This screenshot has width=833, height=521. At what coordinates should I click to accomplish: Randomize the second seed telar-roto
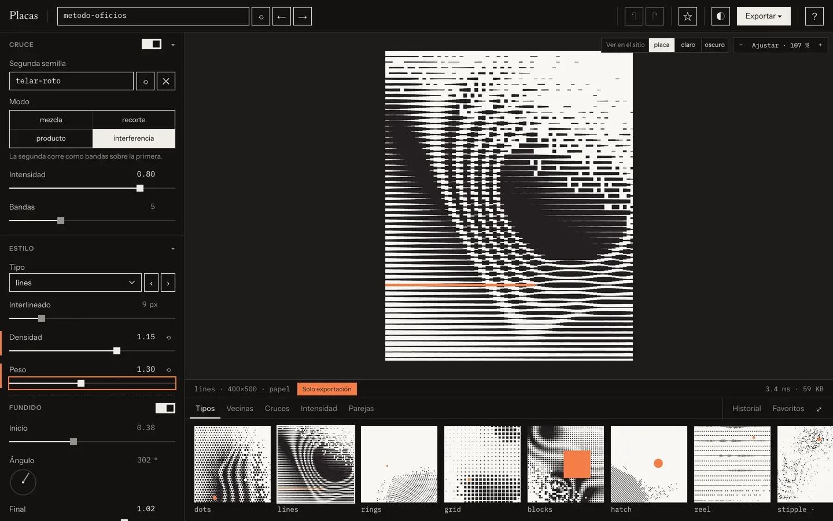point(145,81)
